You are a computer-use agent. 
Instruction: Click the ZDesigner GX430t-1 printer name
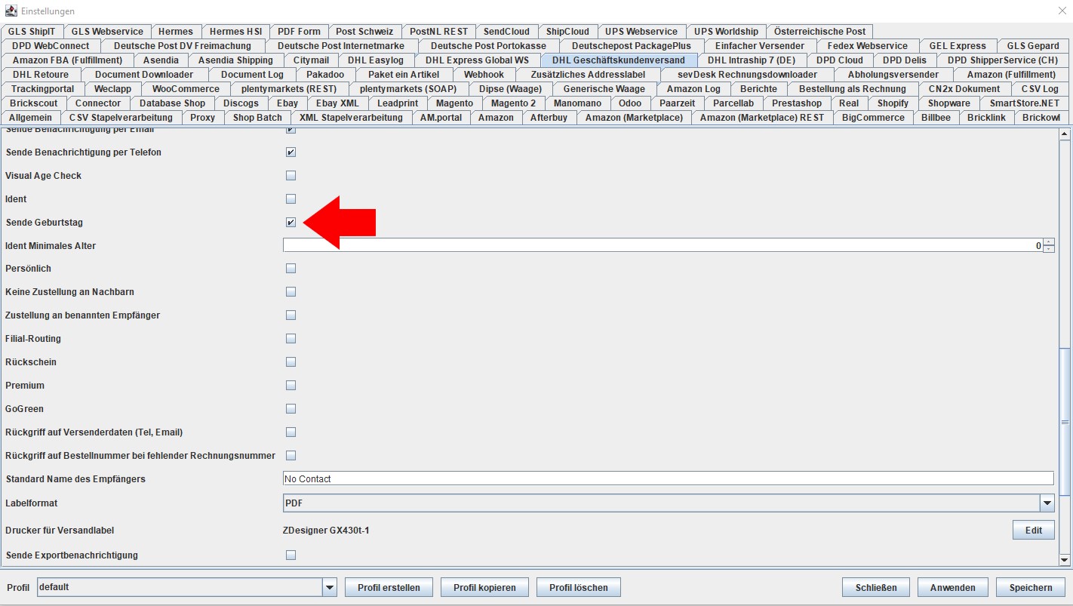click(x=326, y=531)
